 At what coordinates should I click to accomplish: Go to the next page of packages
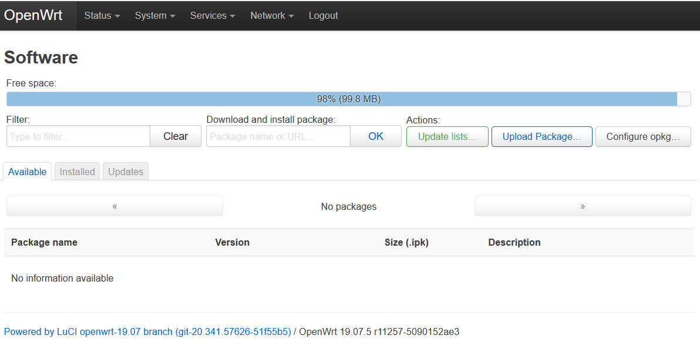pyautogui.click(x=583, y=206)
